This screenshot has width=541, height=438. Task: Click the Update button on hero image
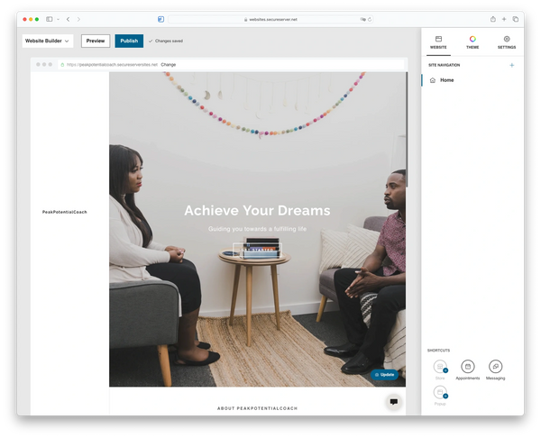coord(384,375)
